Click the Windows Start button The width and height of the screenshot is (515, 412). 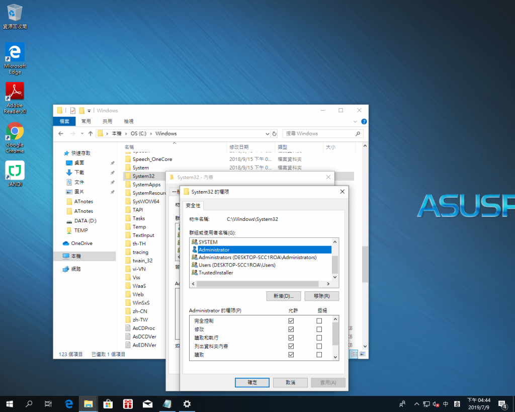coord(10,404)
